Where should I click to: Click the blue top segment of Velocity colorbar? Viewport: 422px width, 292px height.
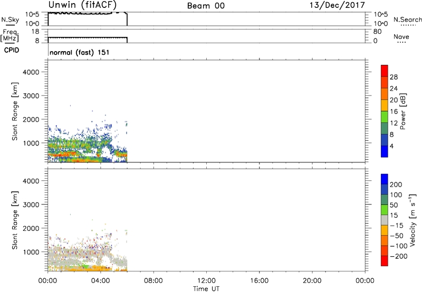pyautogui.click(x=385, y=179)
